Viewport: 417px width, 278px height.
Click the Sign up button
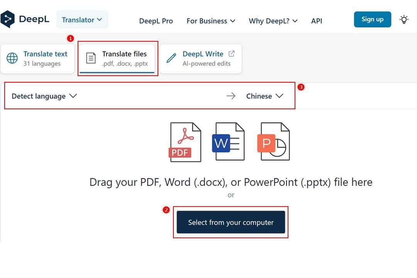point(372,19)
